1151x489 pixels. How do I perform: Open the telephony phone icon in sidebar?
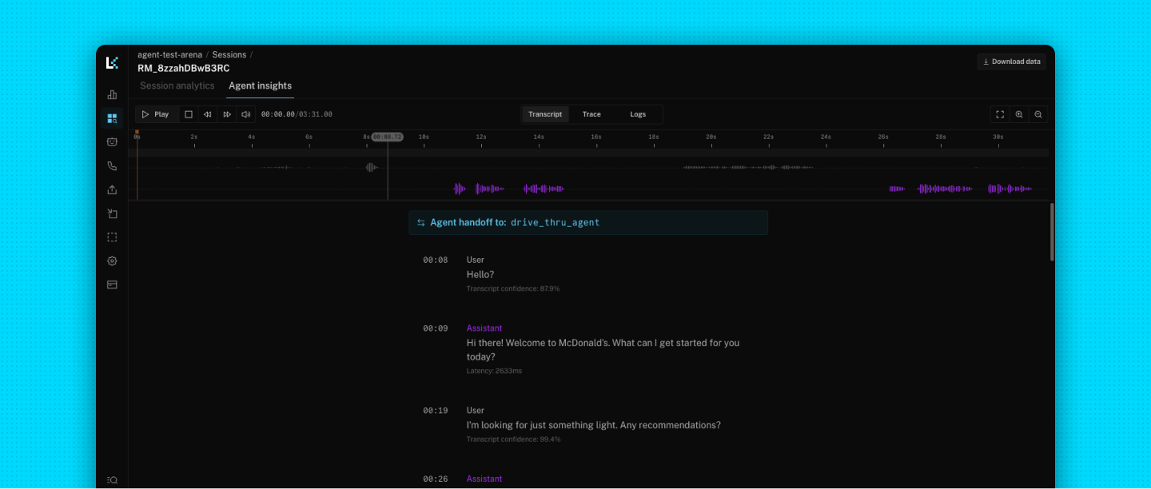[112, 166]
